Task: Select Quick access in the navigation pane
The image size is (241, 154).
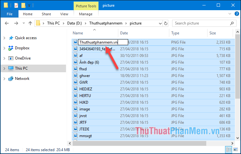Action: click(26, 38)
